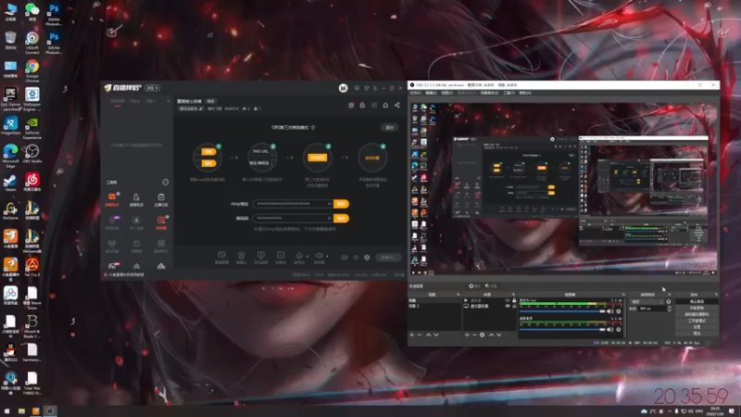Image resolution: width=741 pixels, height=417 pixels.
Task: Open first orange toolbox icon in Live Companion
Action: click(112, 196)
